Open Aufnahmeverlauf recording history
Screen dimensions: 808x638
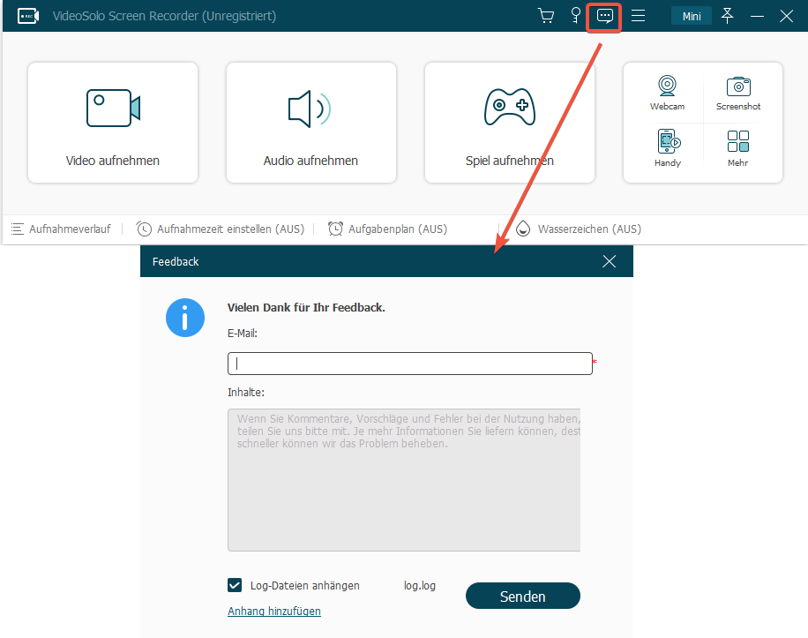(61, 229)
